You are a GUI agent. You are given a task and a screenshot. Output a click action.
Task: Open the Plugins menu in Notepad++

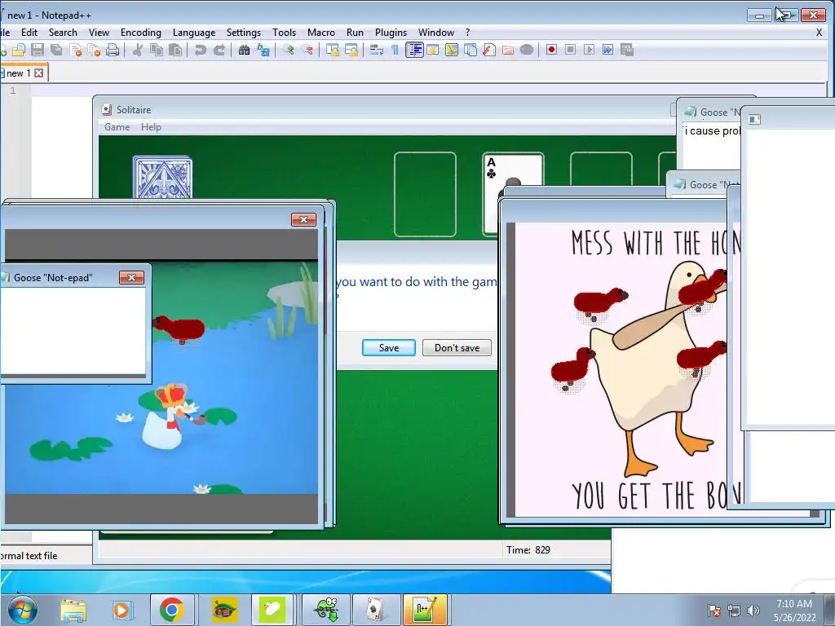point(391,33)
